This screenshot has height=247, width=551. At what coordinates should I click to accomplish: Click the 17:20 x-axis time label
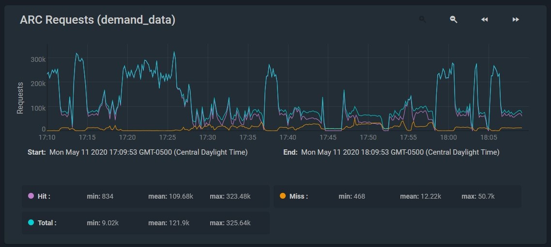(x=127, y=138)
